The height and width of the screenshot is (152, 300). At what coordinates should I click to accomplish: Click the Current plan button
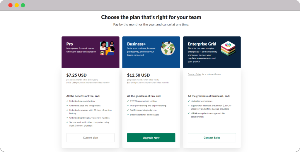91,138
